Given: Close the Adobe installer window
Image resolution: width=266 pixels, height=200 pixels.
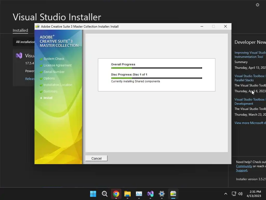Looking at the screenshot, I should (225, 26).
